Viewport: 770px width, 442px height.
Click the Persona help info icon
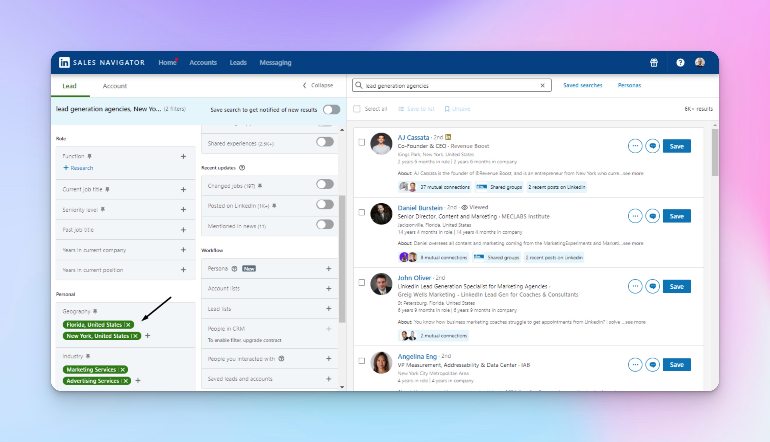pos(234,269)
